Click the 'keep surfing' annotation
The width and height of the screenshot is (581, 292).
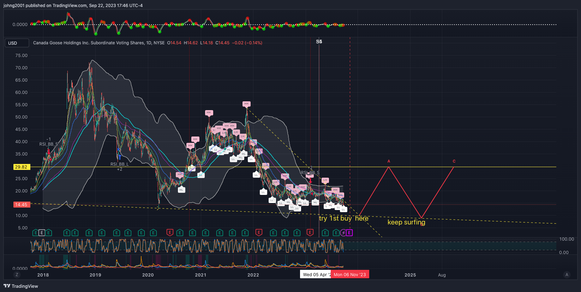406,222
